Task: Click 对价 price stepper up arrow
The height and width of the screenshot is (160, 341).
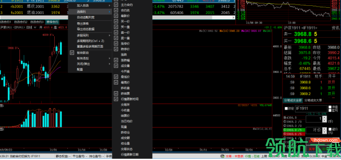Action: click(325, 129)
